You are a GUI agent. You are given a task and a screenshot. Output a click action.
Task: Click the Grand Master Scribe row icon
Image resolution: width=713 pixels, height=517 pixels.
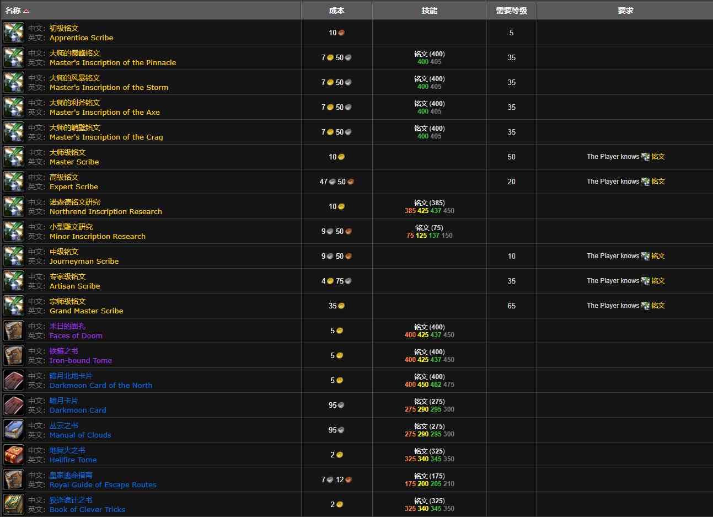coord(14,306)
